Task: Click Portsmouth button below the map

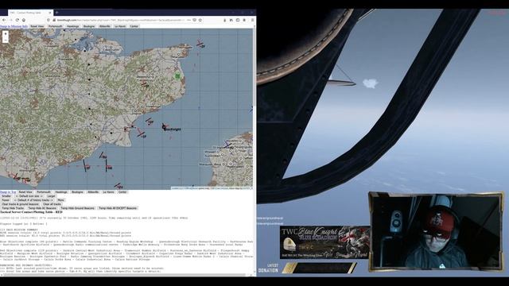Action: click(x=44, y=192)
